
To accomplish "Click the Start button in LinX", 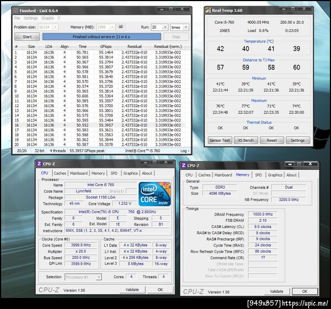I will click(27, 37).
